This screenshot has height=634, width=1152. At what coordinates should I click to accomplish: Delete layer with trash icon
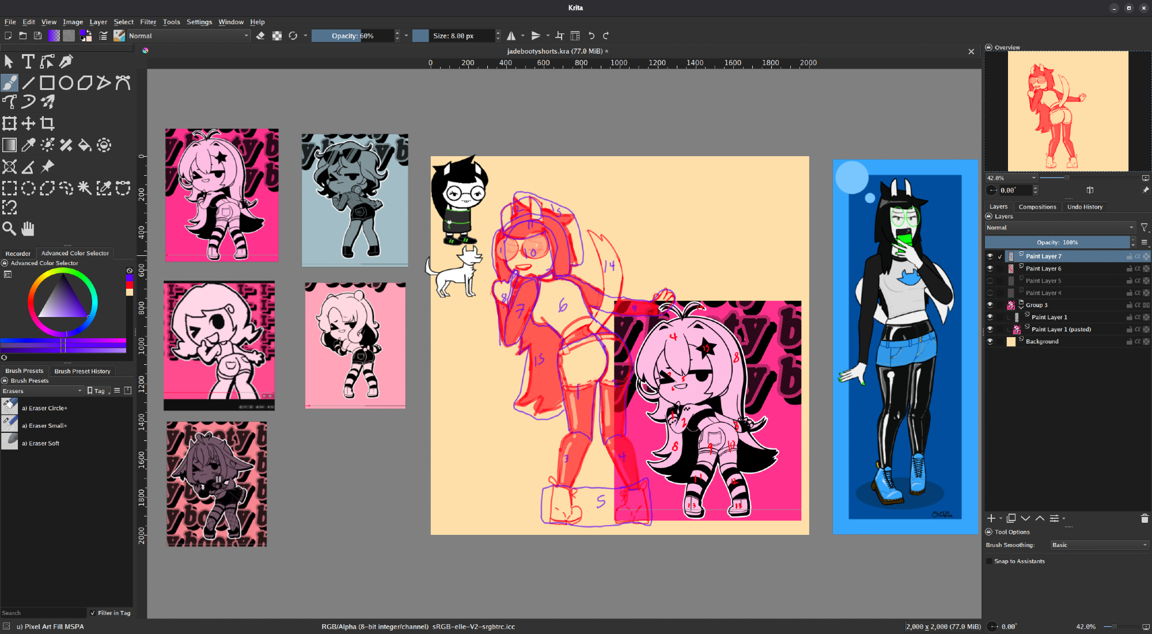(1144, 519)
